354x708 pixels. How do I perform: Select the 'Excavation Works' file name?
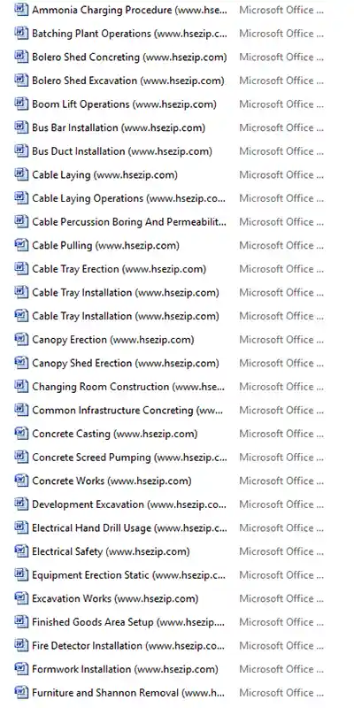coord(115,598)
